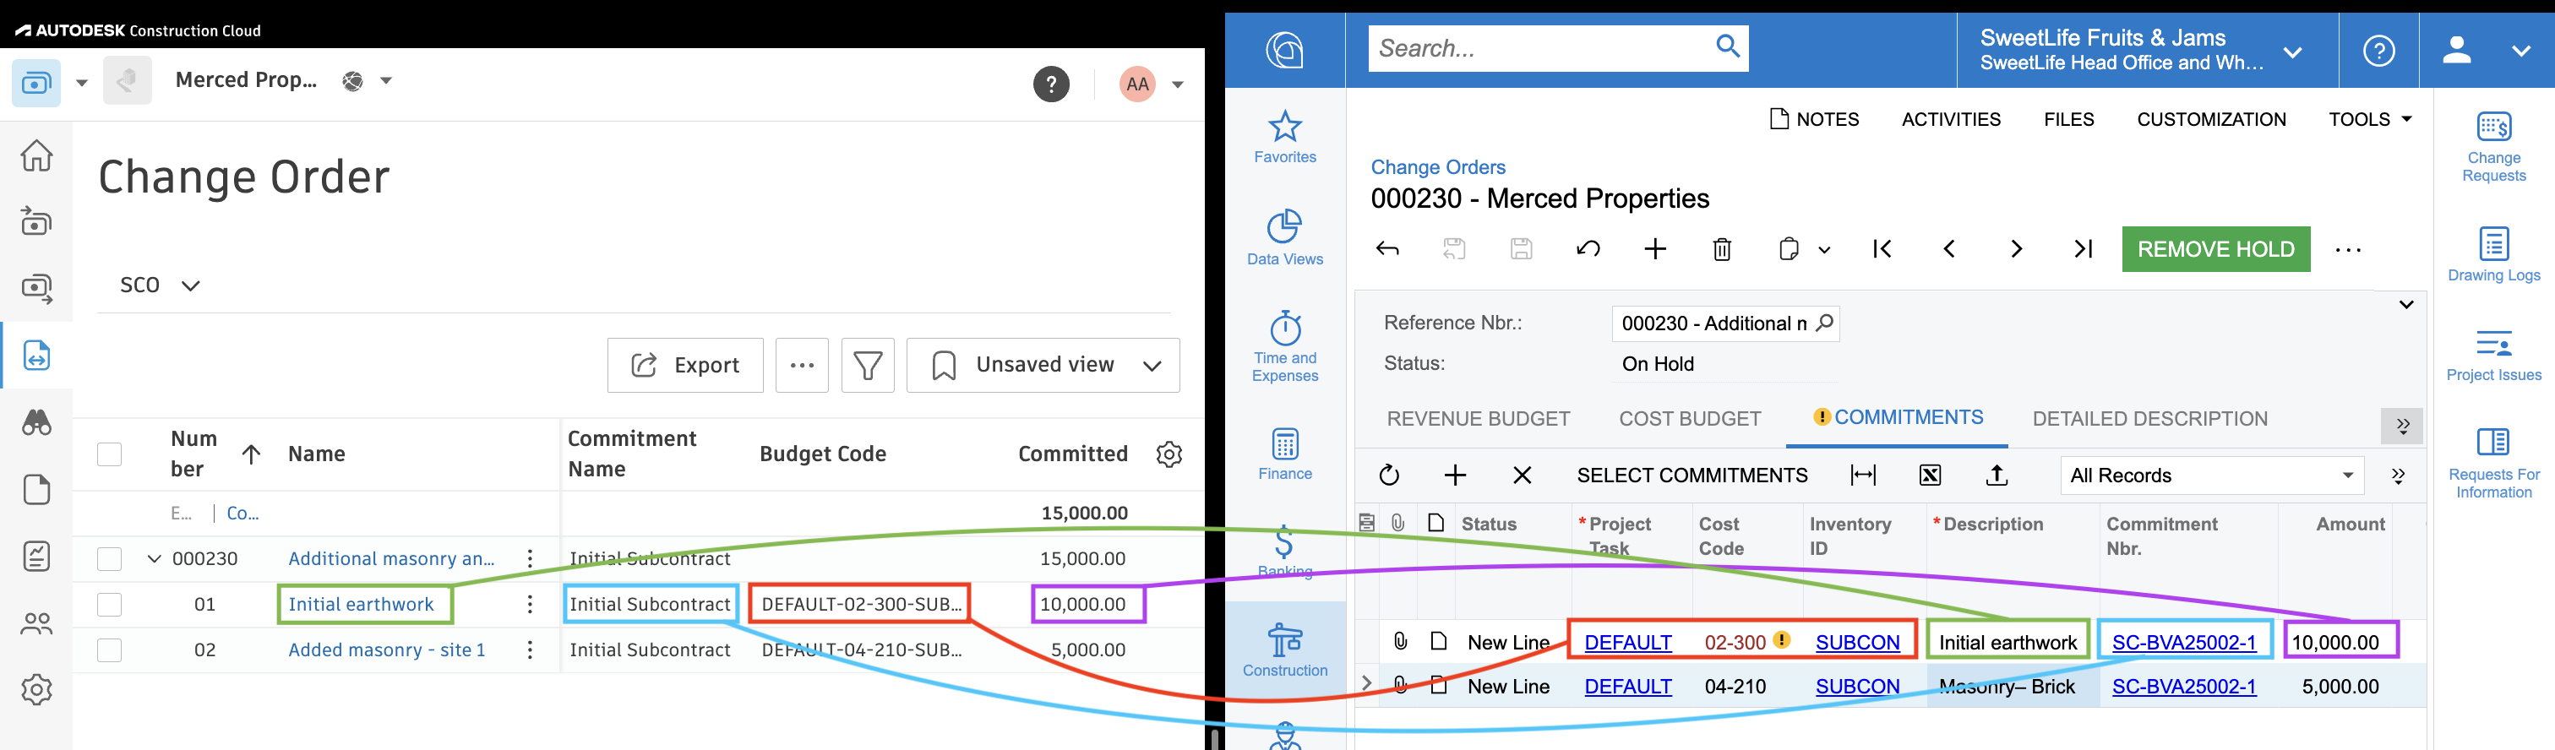Export commitments grid to Excel

pyautogui.click(x=1930, y=476)
